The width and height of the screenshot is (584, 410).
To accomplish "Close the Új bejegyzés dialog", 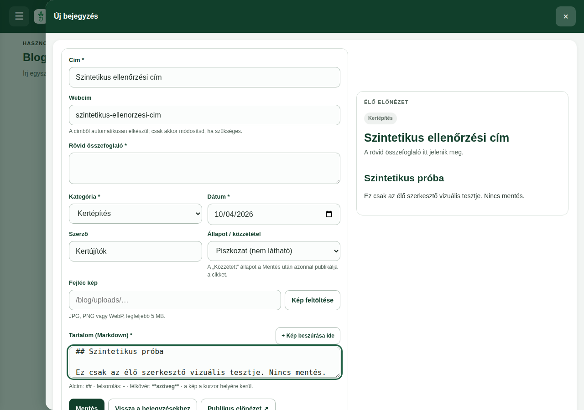I will coord(566,16).
